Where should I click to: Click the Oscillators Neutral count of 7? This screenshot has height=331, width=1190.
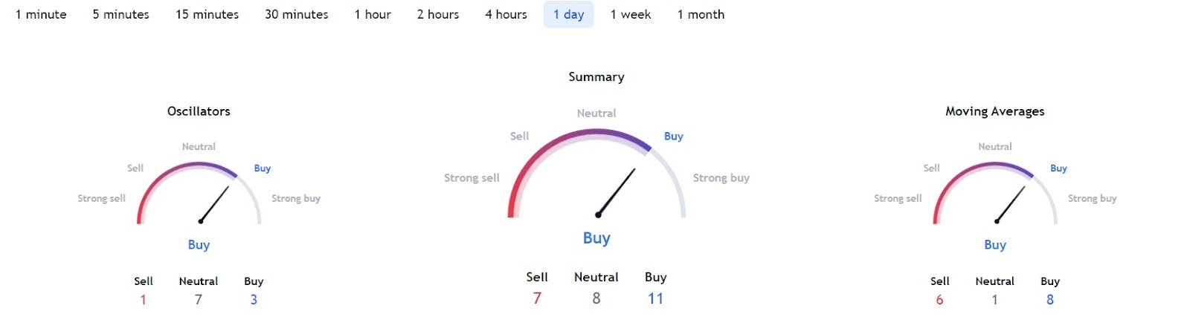click(x=199, y=300)
